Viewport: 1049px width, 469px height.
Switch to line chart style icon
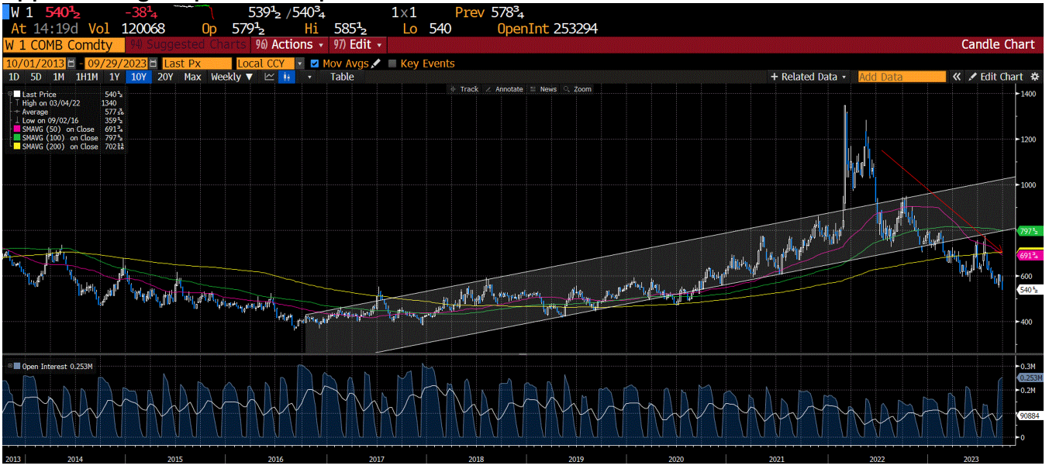click(x=269, y=77)
